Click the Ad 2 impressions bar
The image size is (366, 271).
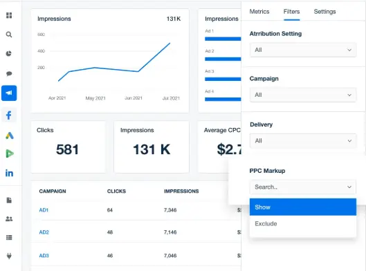click(x=223, y=59)
